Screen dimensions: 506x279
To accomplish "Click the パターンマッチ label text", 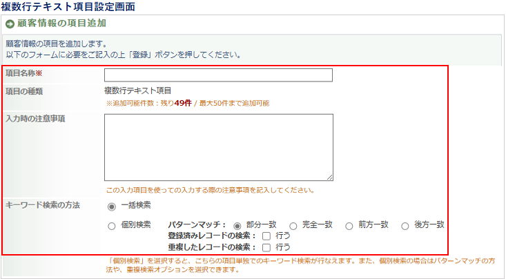I will (x=197, y=224).
